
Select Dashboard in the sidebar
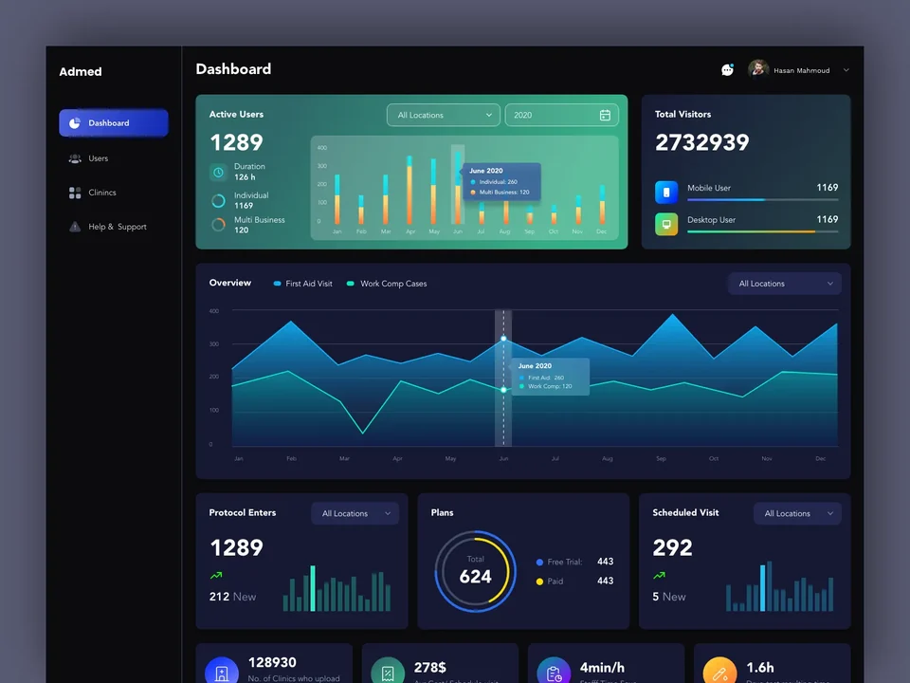coord(114,123)
